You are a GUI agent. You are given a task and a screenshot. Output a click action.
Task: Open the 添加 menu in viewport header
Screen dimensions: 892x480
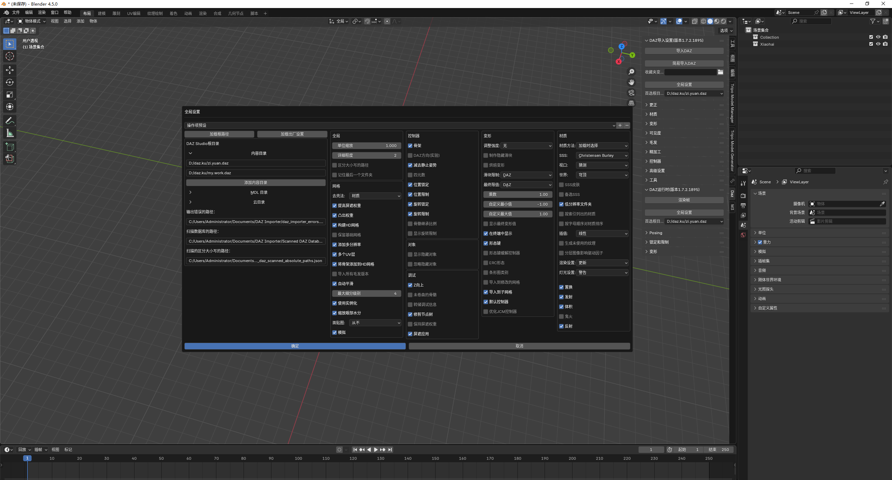tap(80, 21)
